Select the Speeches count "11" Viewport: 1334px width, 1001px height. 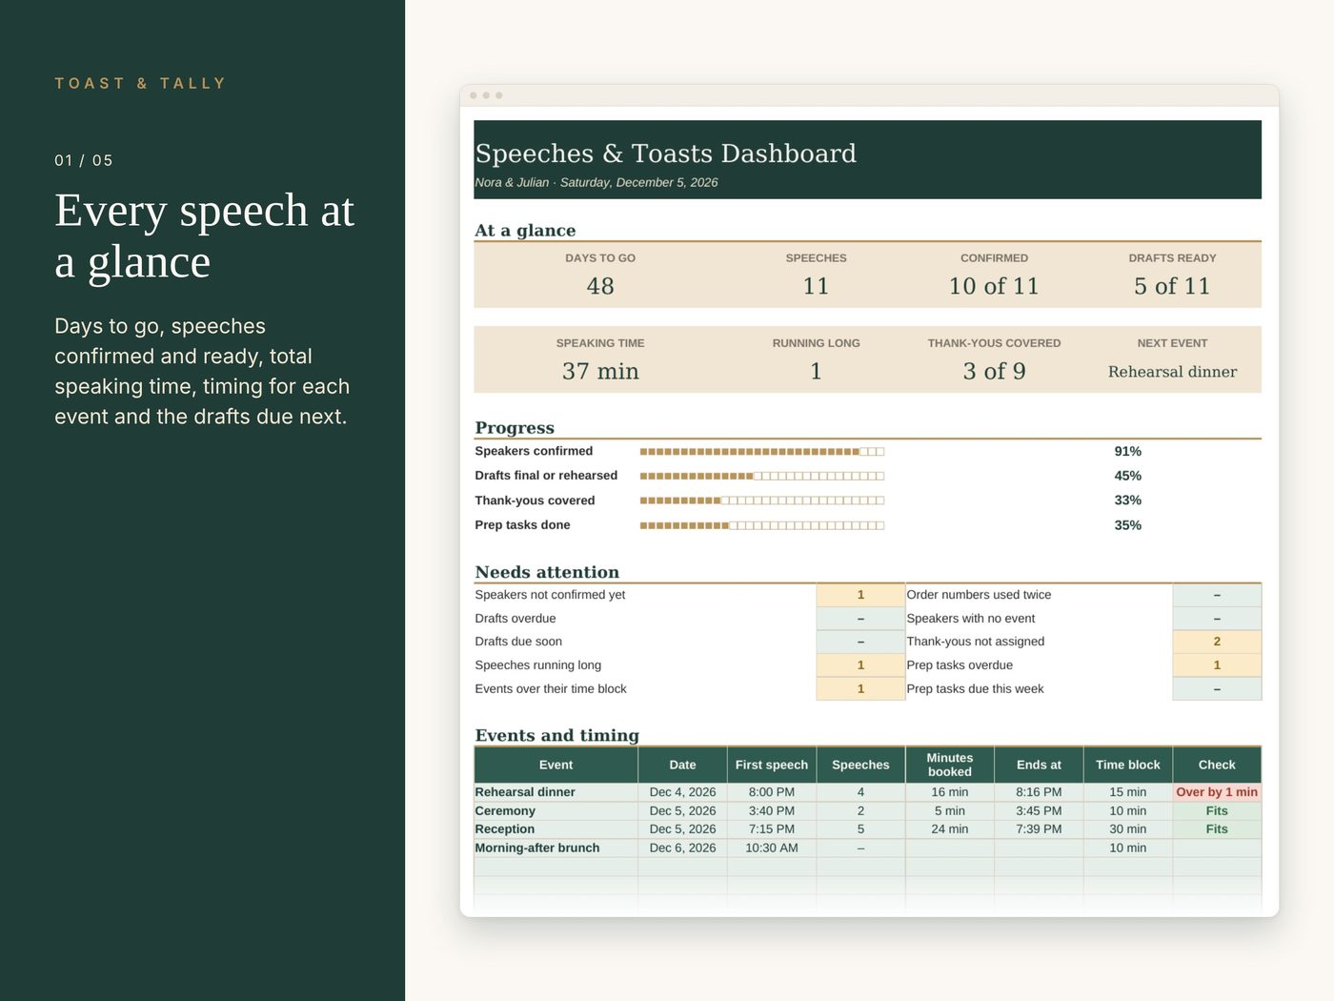tap(816, 286)
